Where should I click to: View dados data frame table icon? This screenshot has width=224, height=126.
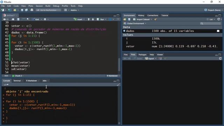coord(218,31)
